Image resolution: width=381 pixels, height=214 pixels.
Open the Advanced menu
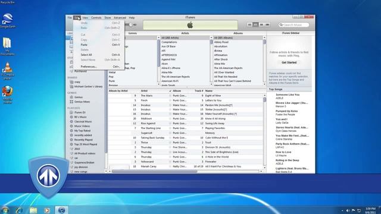pos(120,18)
